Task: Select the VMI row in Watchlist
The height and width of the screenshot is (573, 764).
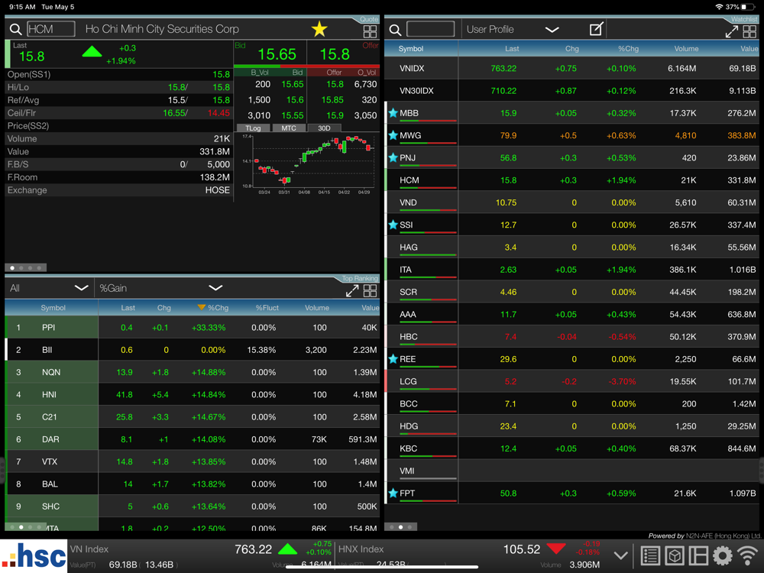Action: [571, 471]
